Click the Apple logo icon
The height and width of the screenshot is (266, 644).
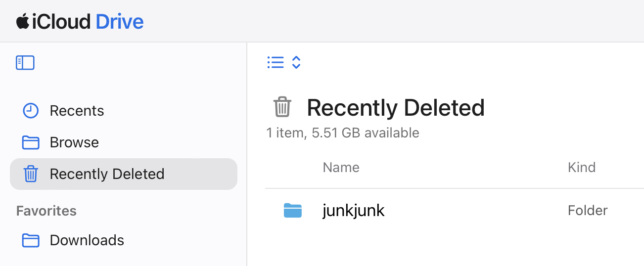pos(22,21)
